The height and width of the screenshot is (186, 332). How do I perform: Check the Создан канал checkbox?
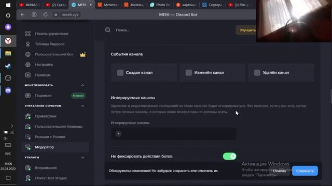[120, 73]
